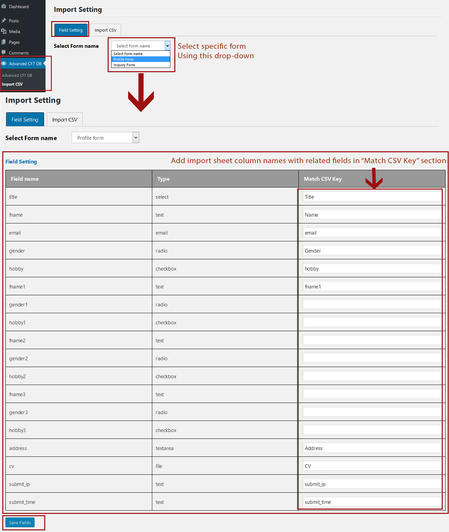
Task: Choose 'Profile form' option in dropdown list
Action: pyautogui.click(x=141, y=59)
